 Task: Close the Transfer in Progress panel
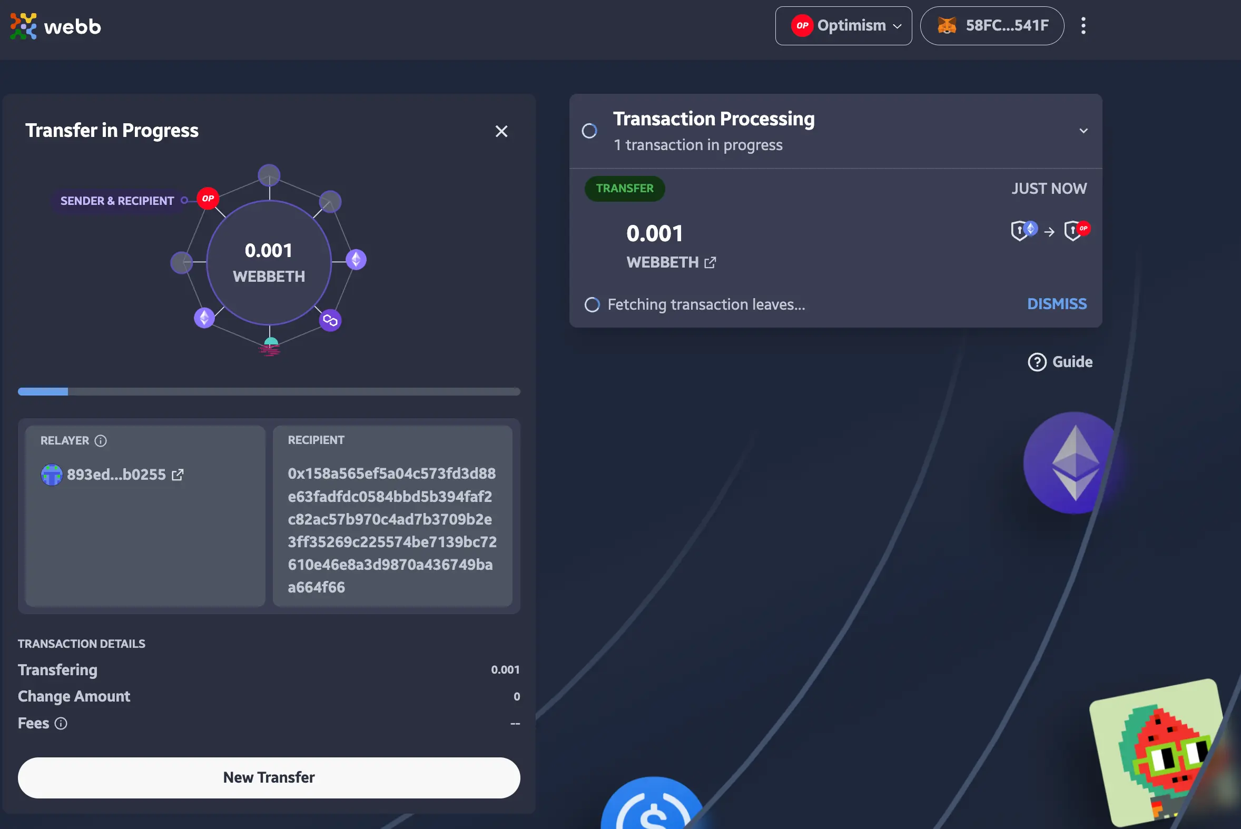[x=501, y=131]
